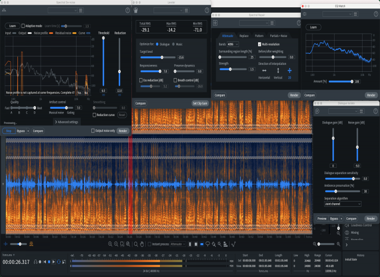Open Instant process Attenuate mode dropdown
This screenshot has height=277, width=380.
178,244
